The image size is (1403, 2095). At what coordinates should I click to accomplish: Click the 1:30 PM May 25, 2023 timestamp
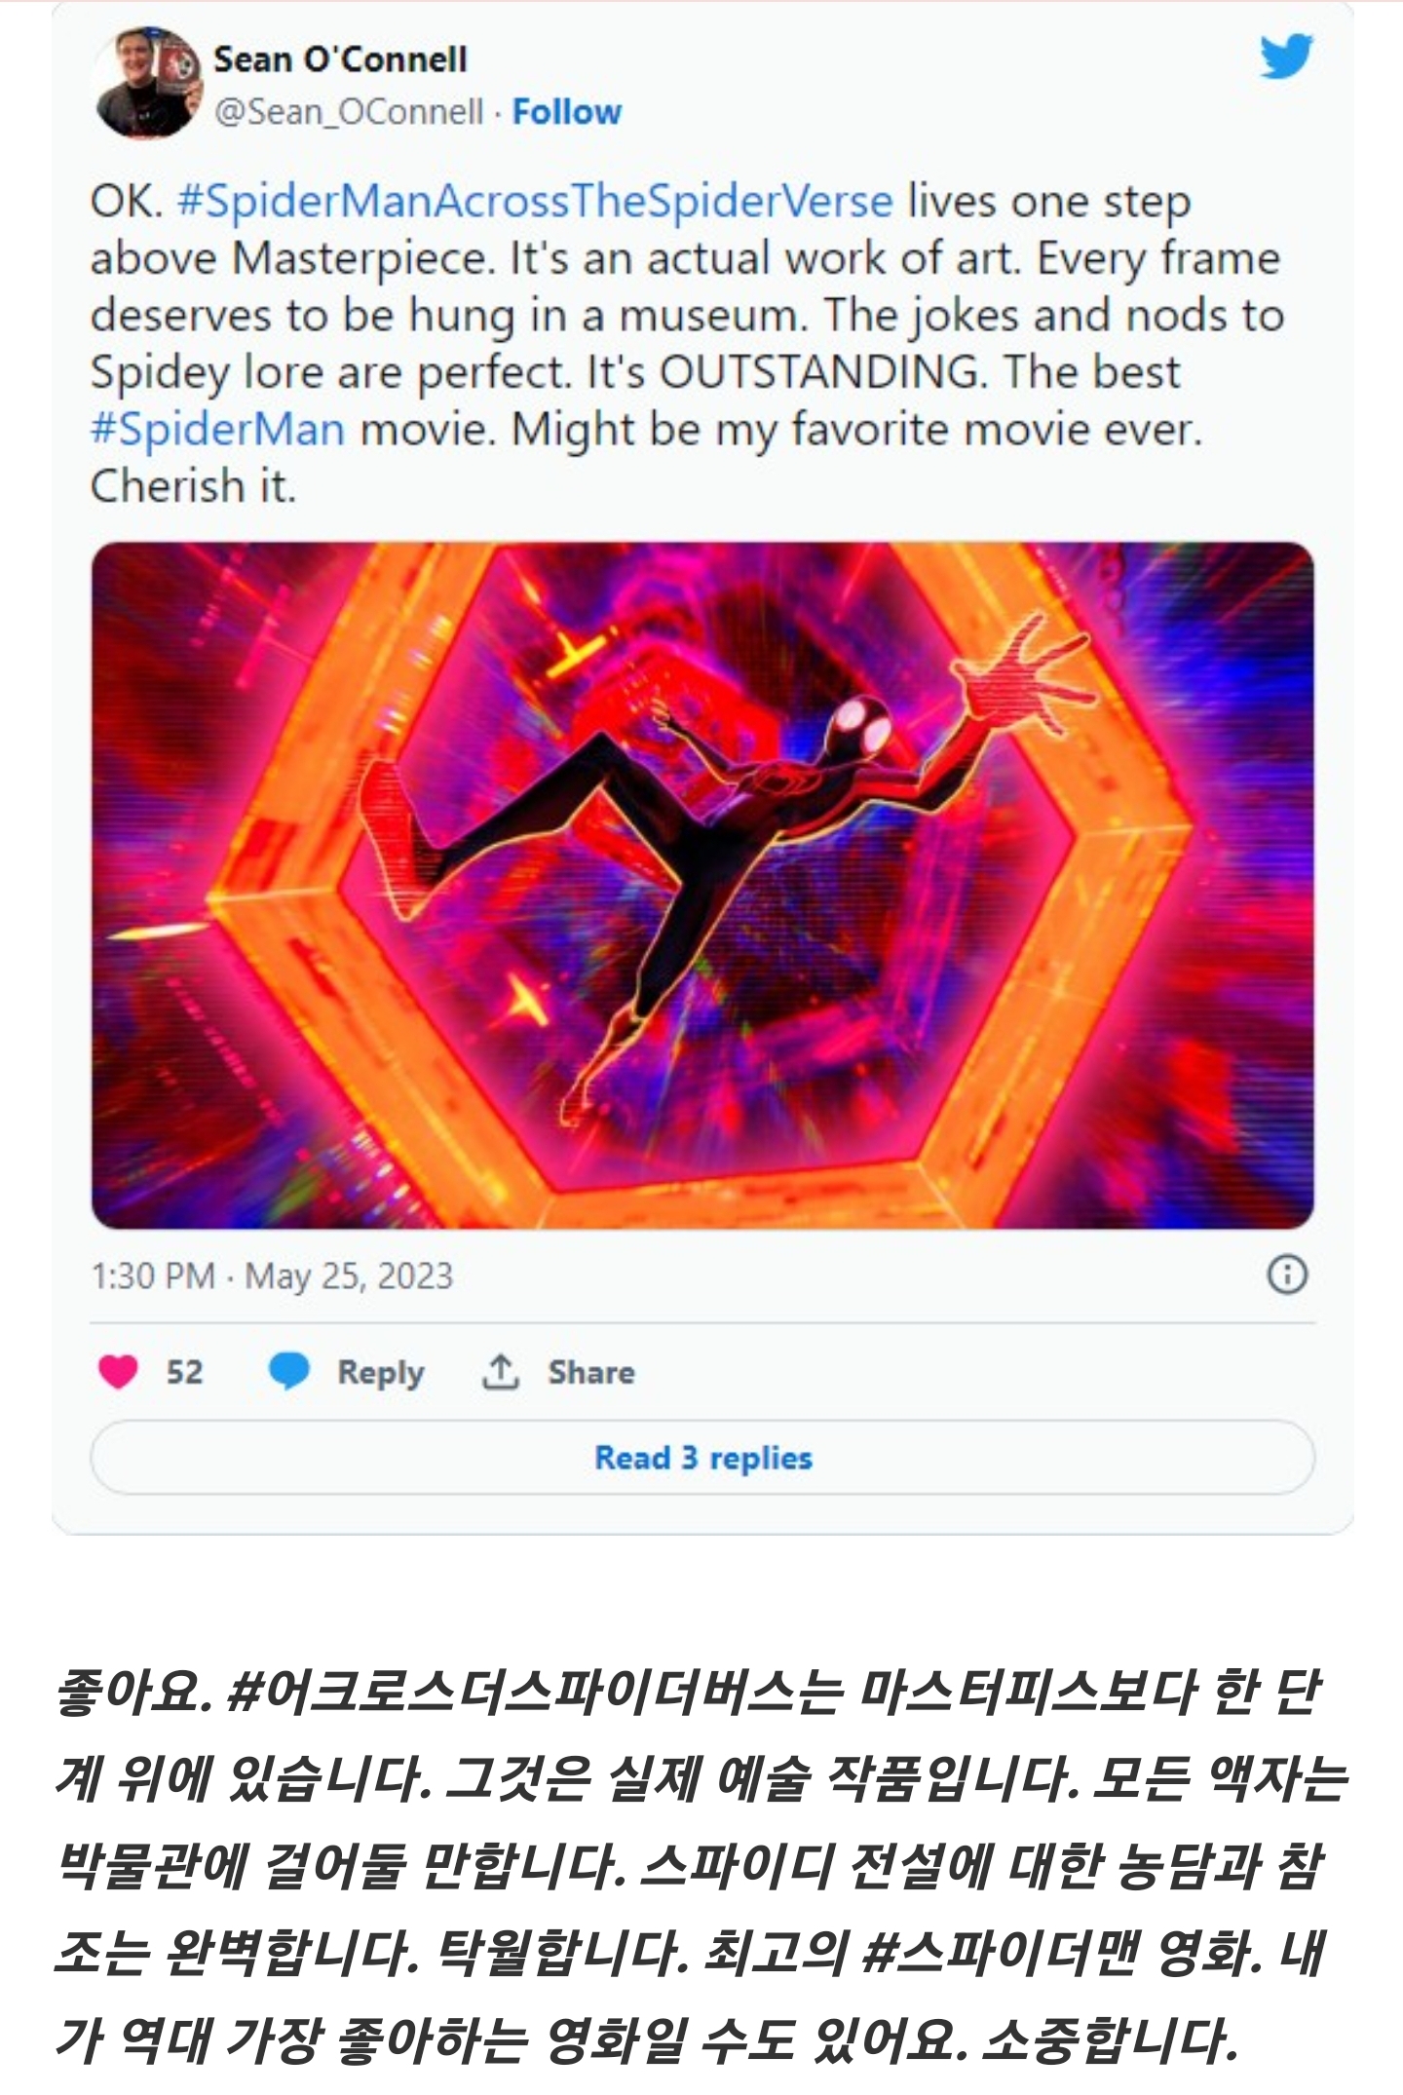coord(272,1276)
